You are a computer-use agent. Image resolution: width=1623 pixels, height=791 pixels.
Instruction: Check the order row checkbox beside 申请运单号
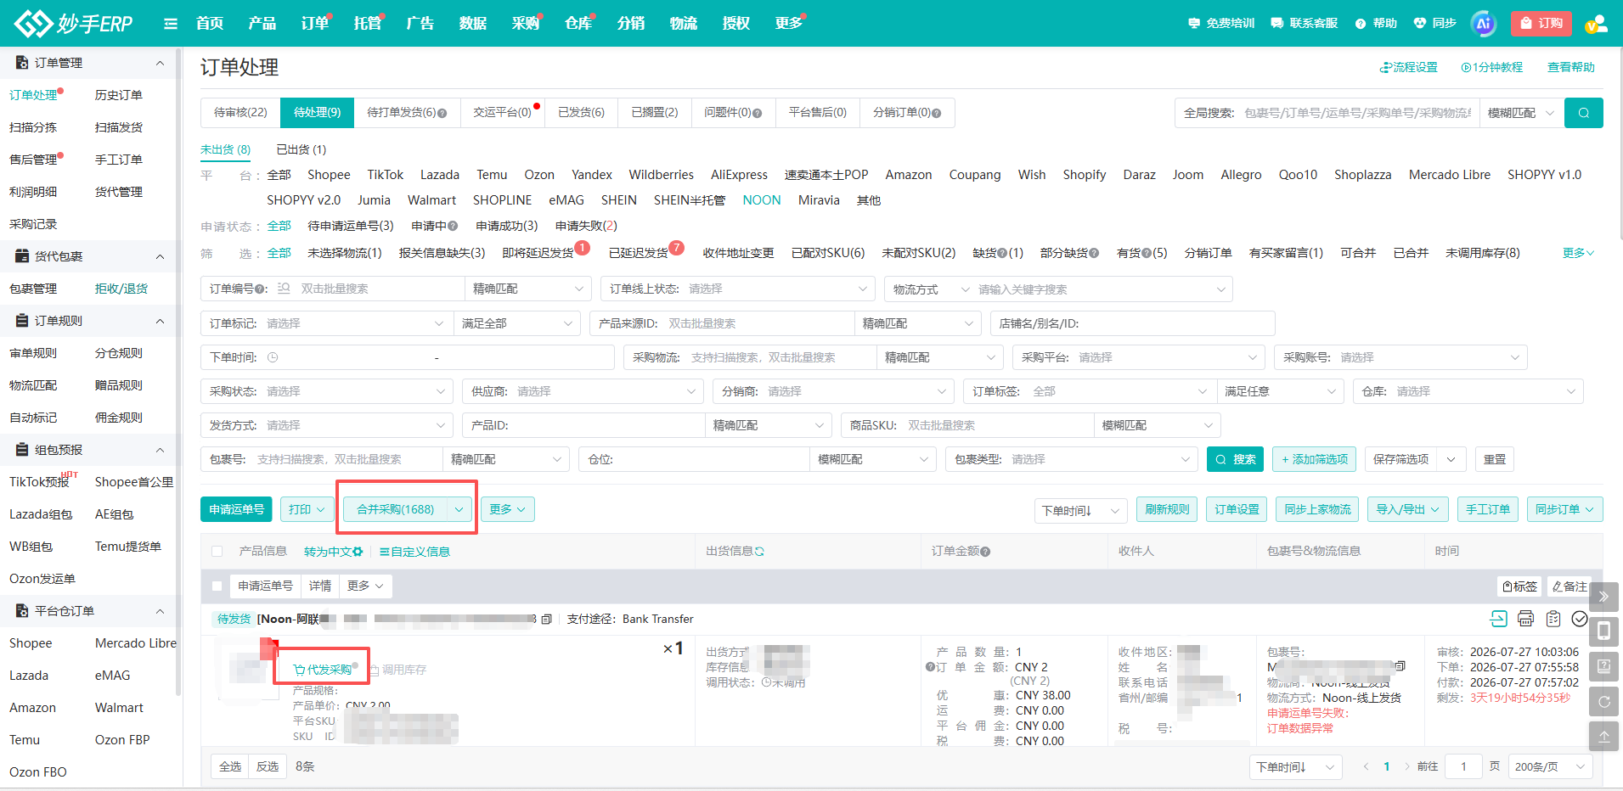click(x=217, y=586)
